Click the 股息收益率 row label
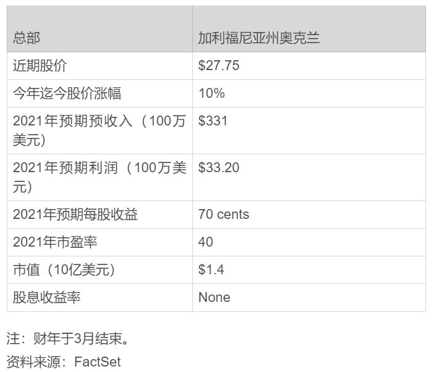 pos(47,298)
